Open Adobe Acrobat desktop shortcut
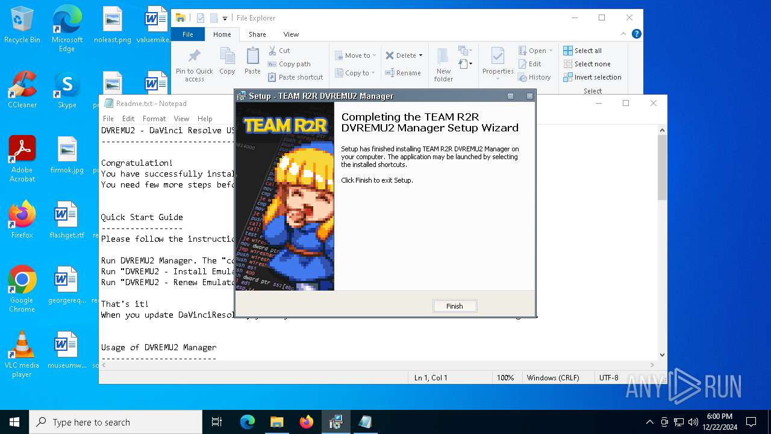This screenshot has width=771, height=434. coord(22,159)
